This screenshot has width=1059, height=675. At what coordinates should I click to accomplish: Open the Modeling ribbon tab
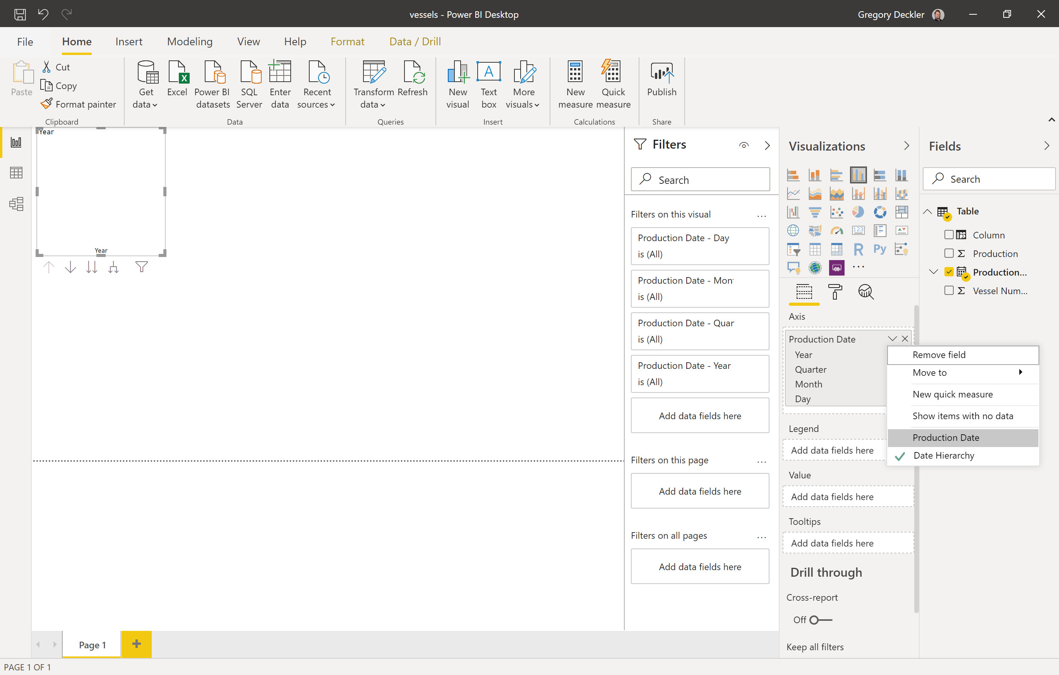[x=190, y=41]
